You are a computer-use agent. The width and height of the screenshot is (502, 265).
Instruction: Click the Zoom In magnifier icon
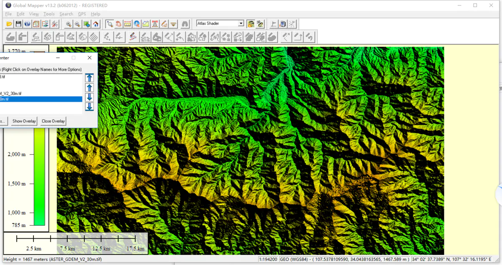[69, 24]
